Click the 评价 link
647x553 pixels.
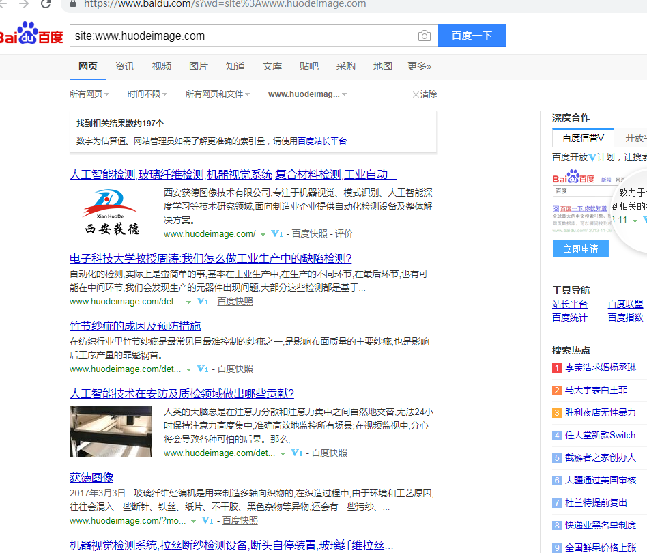[344, 234]
